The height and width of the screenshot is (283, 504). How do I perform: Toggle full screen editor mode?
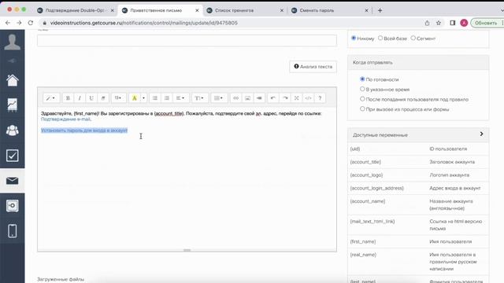[297, 98]
